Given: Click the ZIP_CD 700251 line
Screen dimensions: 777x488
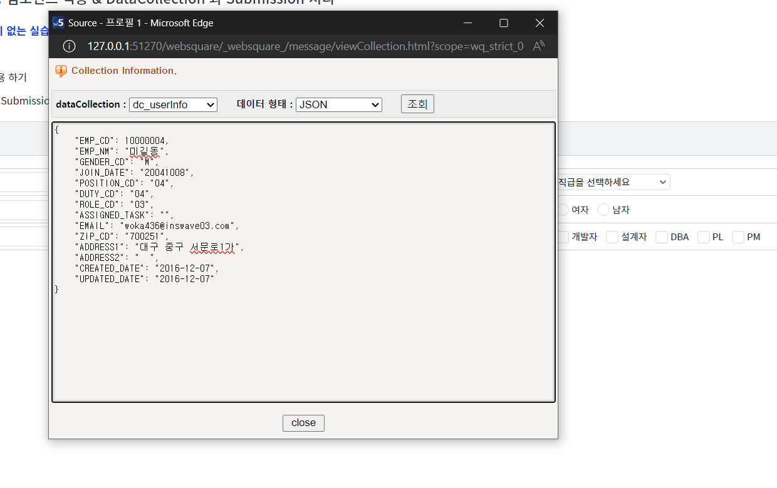Looking at the screenshot, I should [122, 236].
